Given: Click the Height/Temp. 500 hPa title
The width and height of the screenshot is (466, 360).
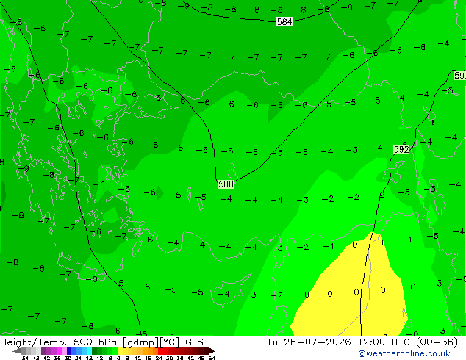Looking at the screenshot, I should pos(60,342).
